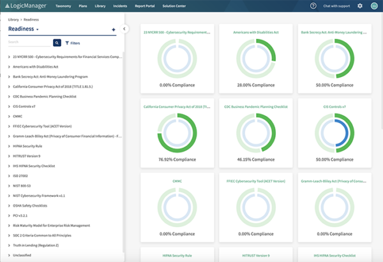This screenshot has height=262, width=383.
Task: Click the 76.92% Compliance donut chart
Action: (177, 133)
